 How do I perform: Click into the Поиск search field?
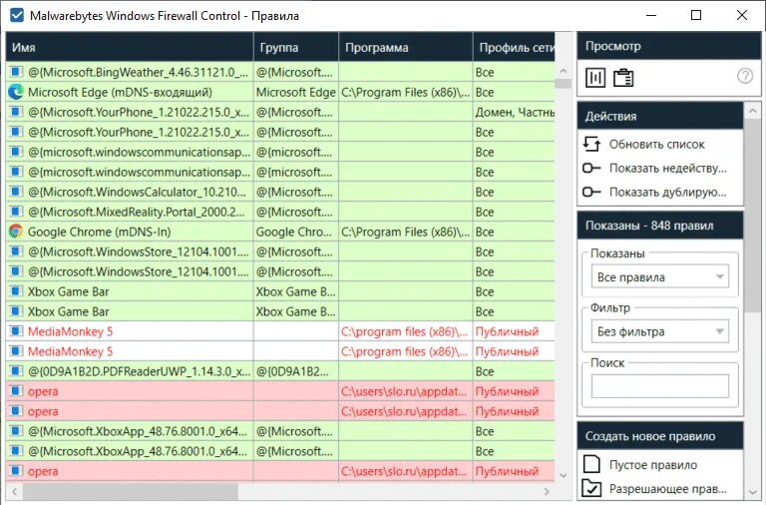660,386
